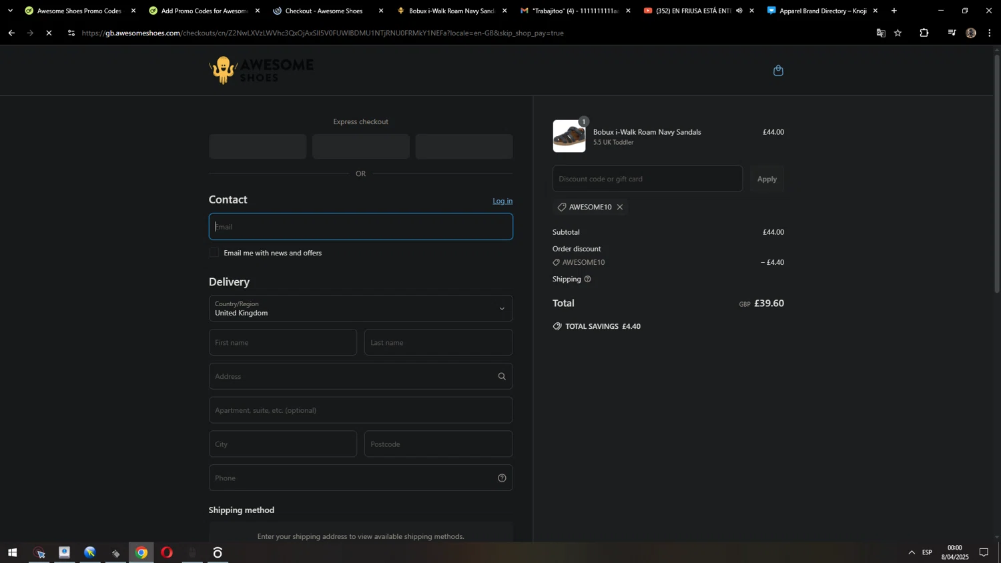The width and height of the screenshot is (1001, 563).
Task: Close the Checkout - Awesome Shoes tab
Action: pos(381,11)
